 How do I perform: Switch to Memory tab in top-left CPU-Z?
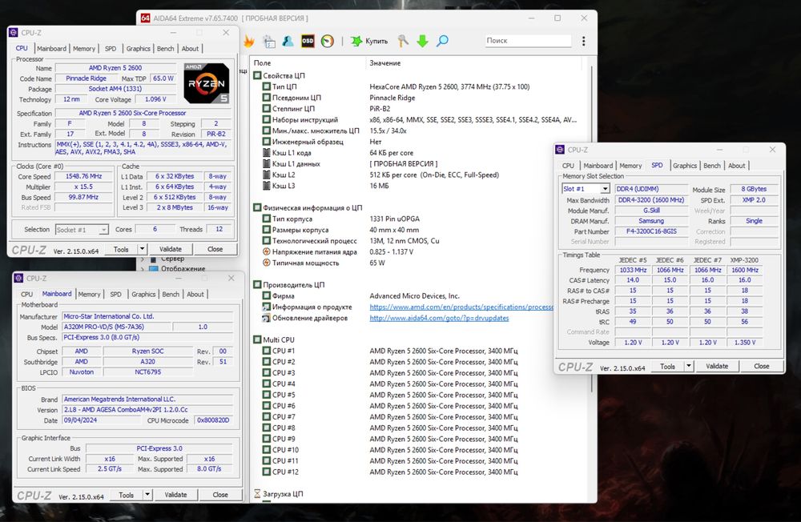pos(84,49)
